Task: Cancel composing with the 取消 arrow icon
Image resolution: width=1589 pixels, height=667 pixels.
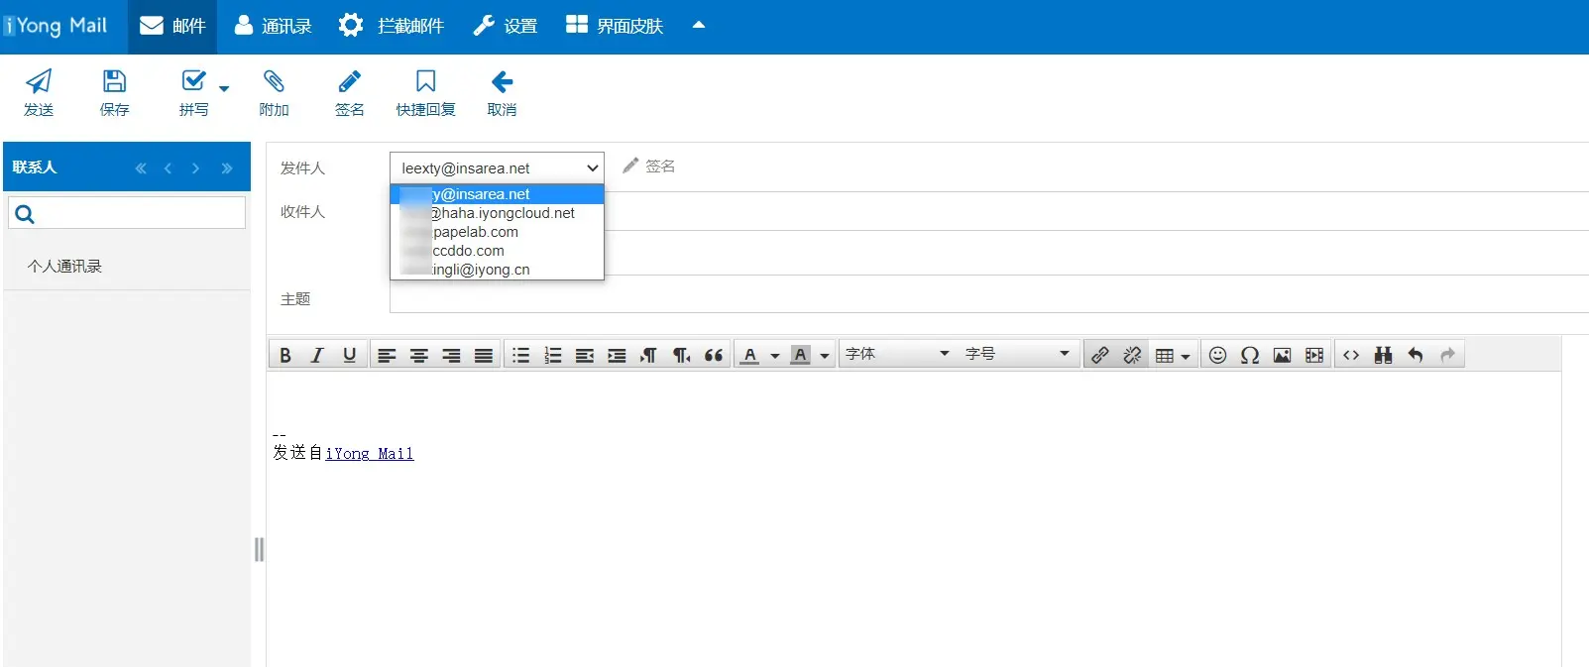Action: [502, 82]
